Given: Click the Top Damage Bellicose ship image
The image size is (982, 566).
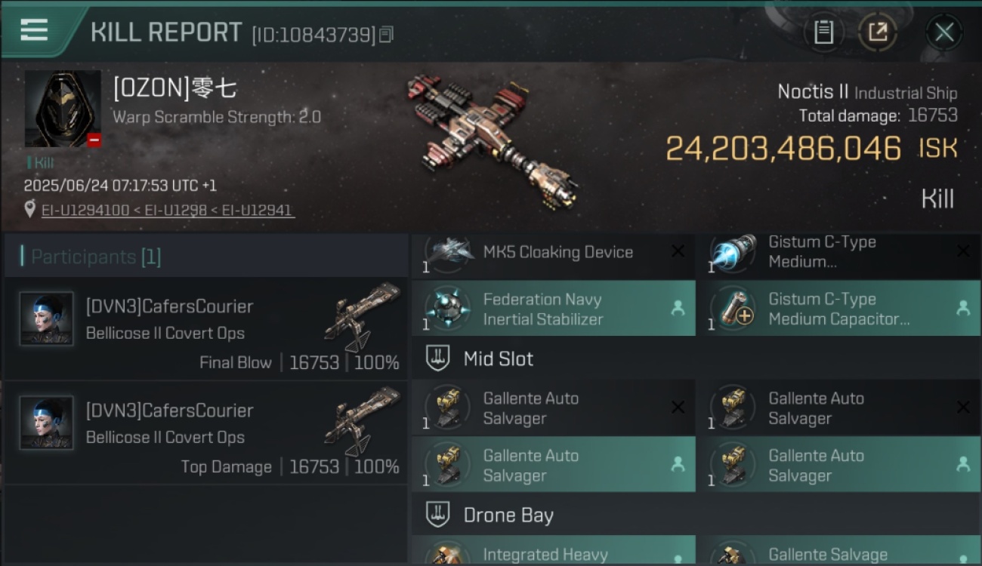Looking at the screenshot, I should pos(362,421).
